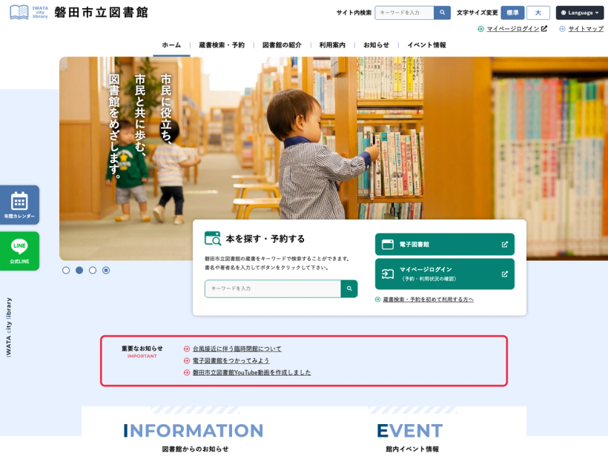608x456 pixels.
Task: Click the arrow icon beside 台風接近 notice
Action: [x=187, y=349]
